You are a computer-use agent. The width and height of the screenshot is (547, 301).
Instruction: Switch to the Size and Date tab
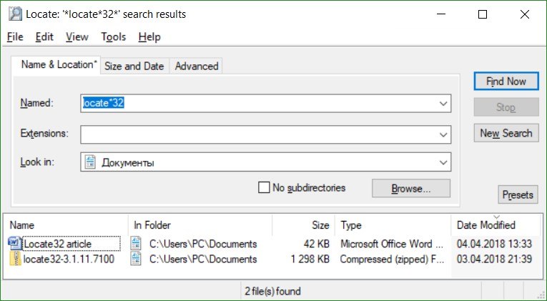134,66
